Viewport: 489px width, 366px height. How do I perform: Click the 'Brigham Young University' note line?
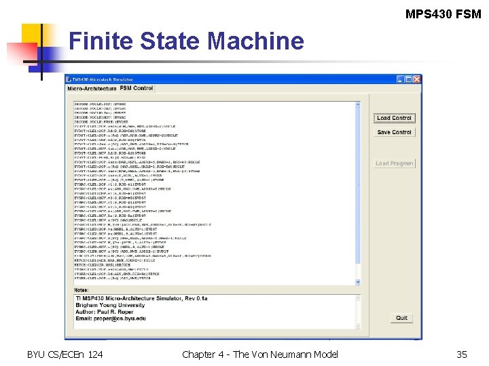click(x=110, y=305)
